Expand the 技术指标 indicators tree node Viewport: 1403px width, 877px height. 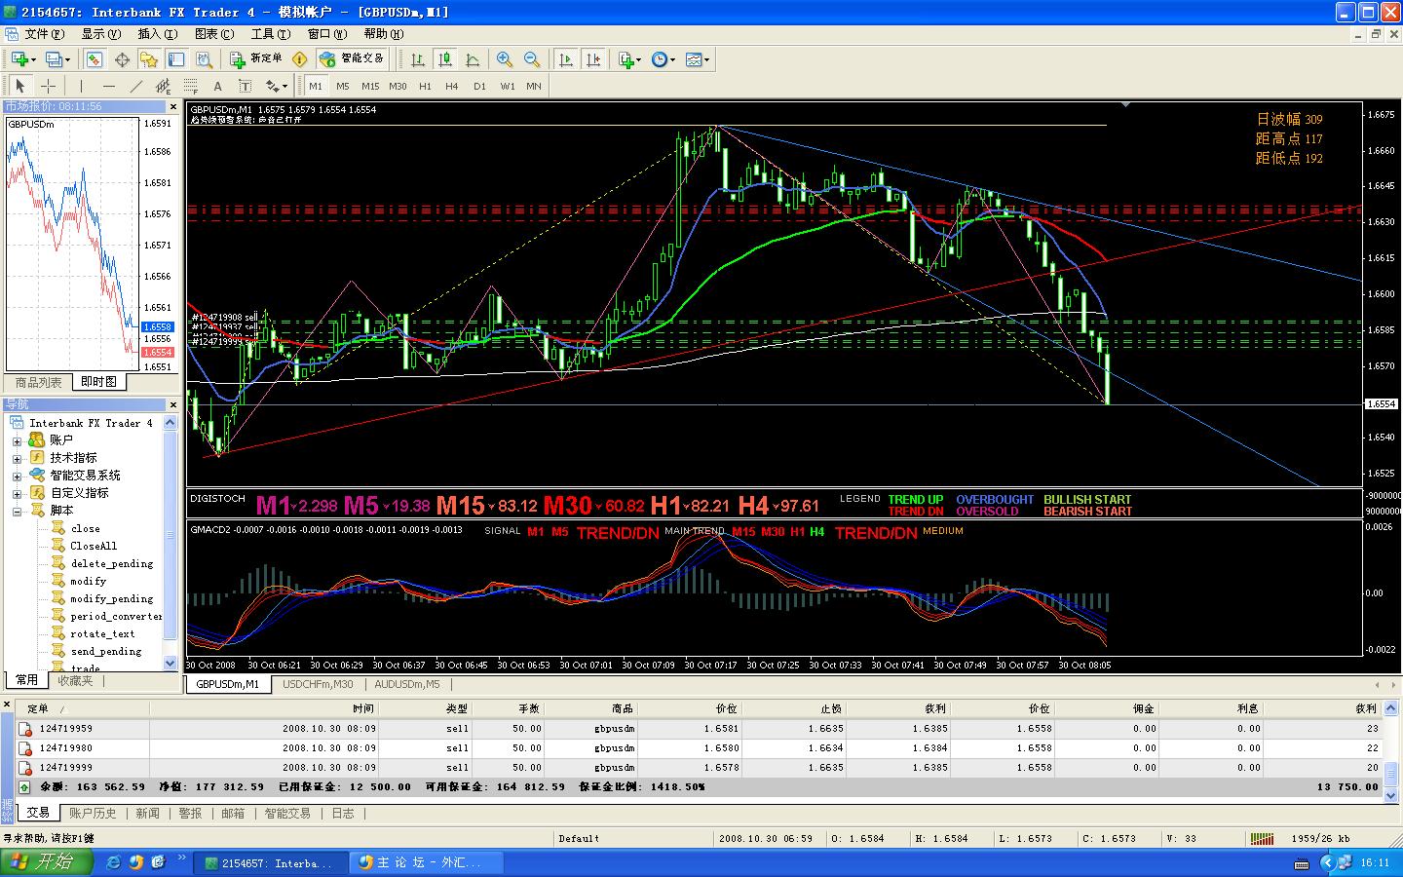pos(17,458)
